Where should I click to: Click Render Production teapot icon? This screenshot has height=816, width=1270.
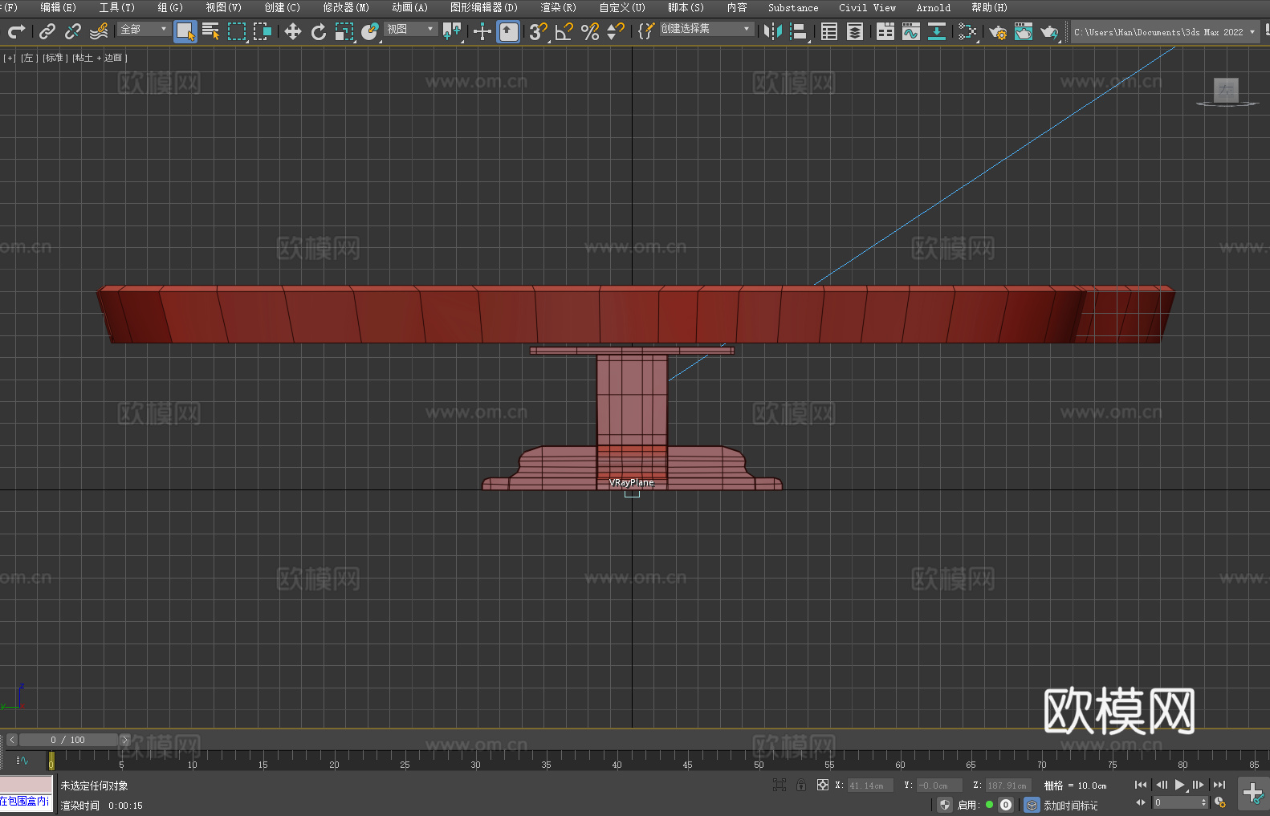(1049, 31)
